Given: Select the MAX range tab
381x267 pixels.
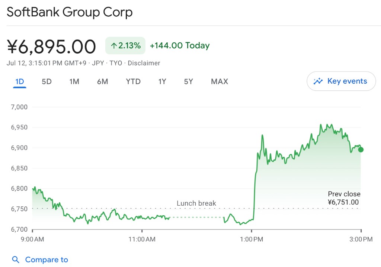Looking at the screenshot, I should click(x=220, y=81).
